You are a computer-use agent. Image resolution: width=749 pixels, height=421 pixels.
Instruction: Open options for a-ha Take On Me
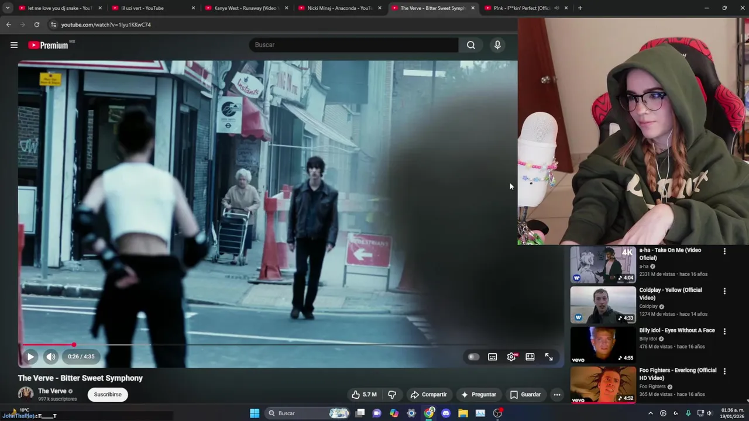click(x=724, y=251)
